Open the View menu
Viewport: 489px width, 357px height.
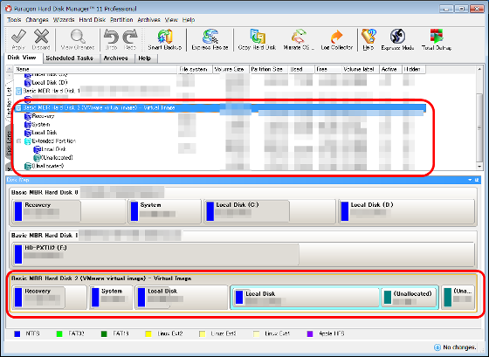tap(171, 20)
